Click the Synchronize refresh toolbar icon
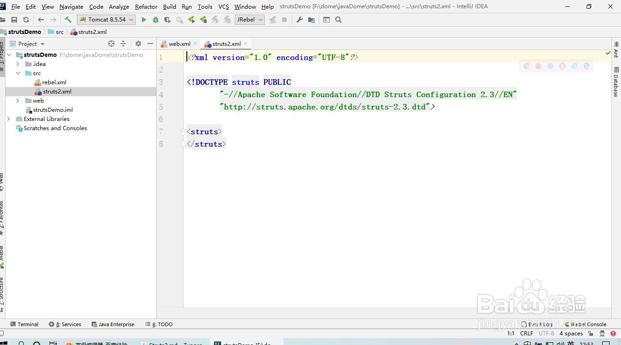 click(x=26, y=20)
